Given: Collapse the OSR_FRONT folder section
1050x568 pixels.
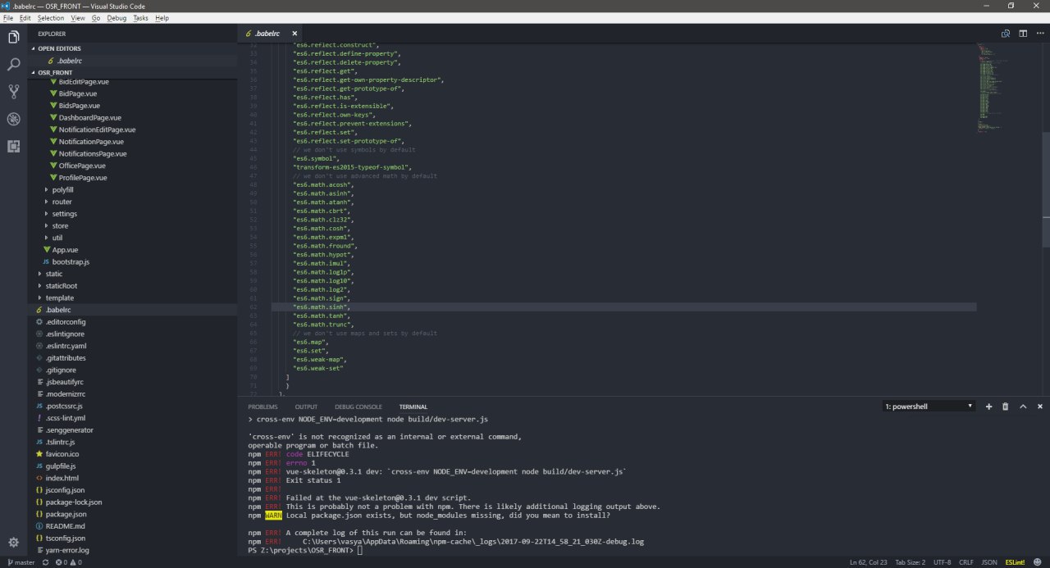Looking at the screenshot, I should pyautogui.click(x=132, y=72).
